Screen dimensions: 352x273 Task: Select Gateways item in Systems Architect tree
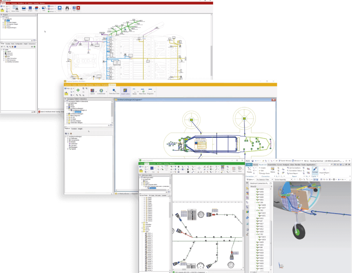point(74,144)
